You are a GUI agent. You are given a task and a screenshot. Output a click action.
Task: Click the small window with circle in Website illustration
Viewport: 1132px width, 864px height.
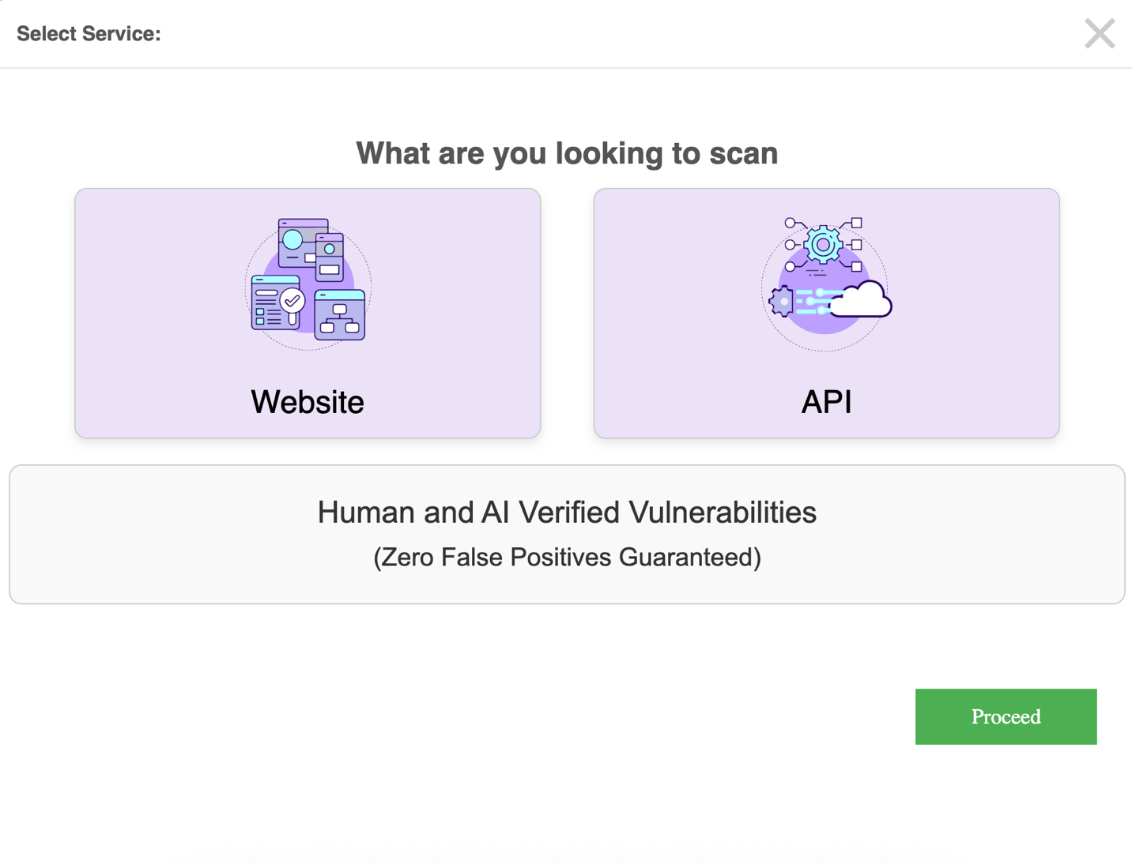(330, 257)
